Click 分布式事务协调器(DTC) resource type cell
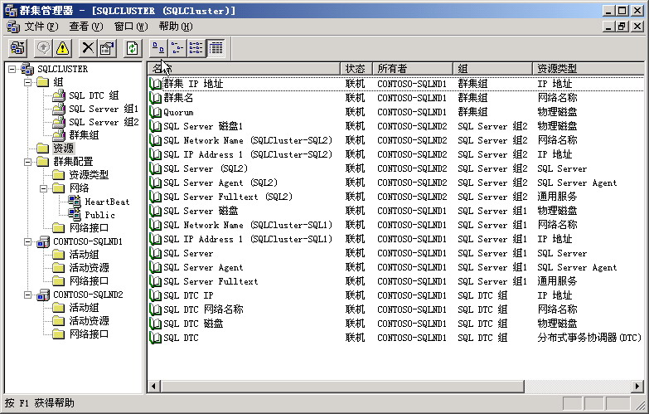The image size is (649, 414). tap(589, 338)
